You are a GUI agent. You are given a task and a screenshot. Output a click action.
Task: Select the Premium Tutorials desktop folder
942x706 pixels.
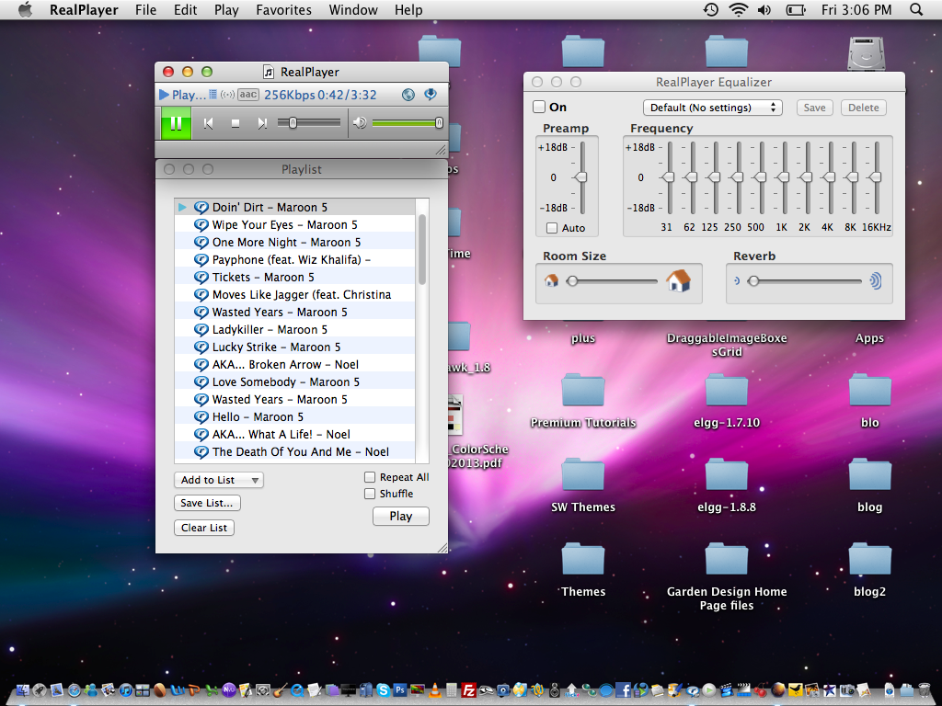tap(582, 400)
